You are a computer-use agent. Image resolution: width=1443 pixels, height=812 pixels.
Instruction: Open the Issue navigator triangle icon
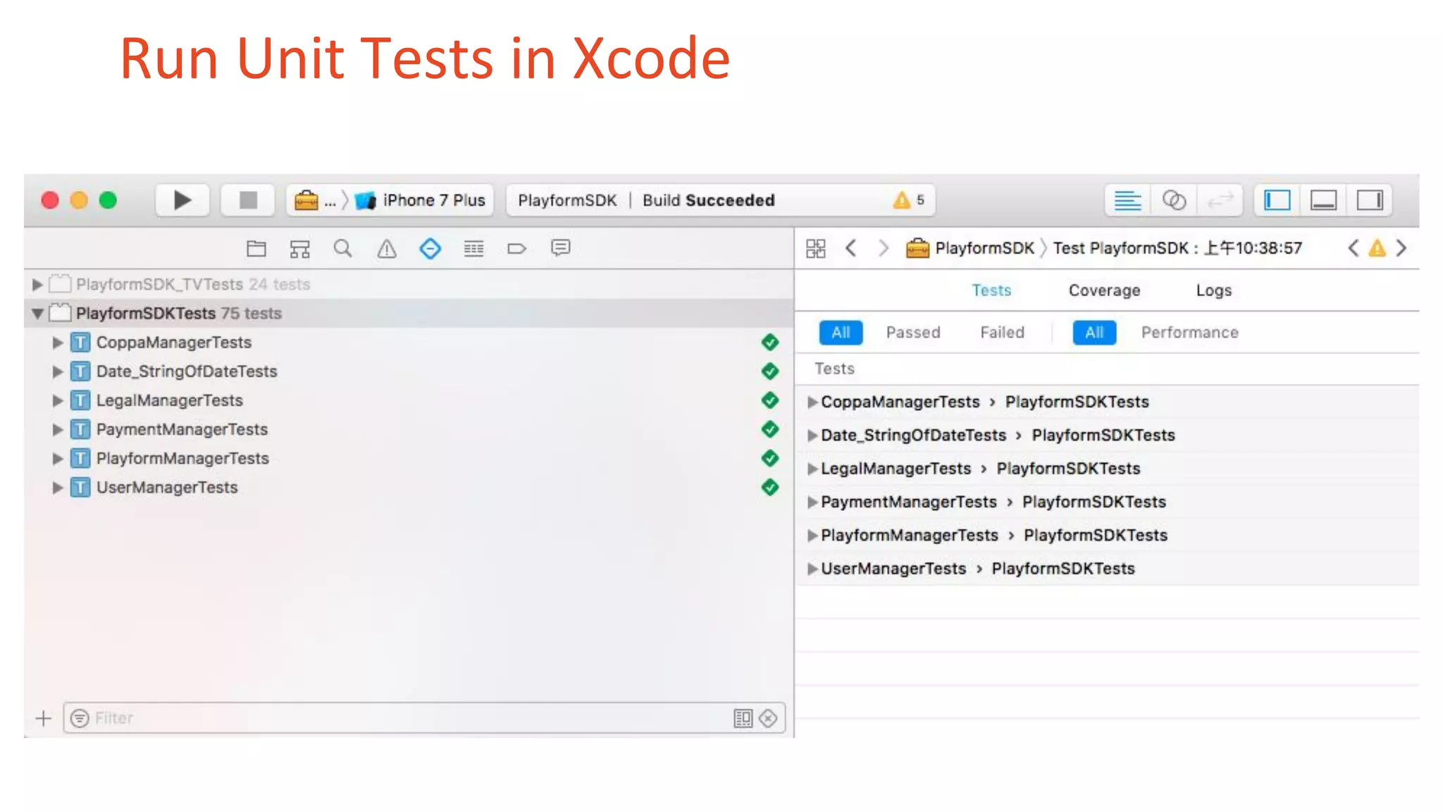[x=387, y=248]
